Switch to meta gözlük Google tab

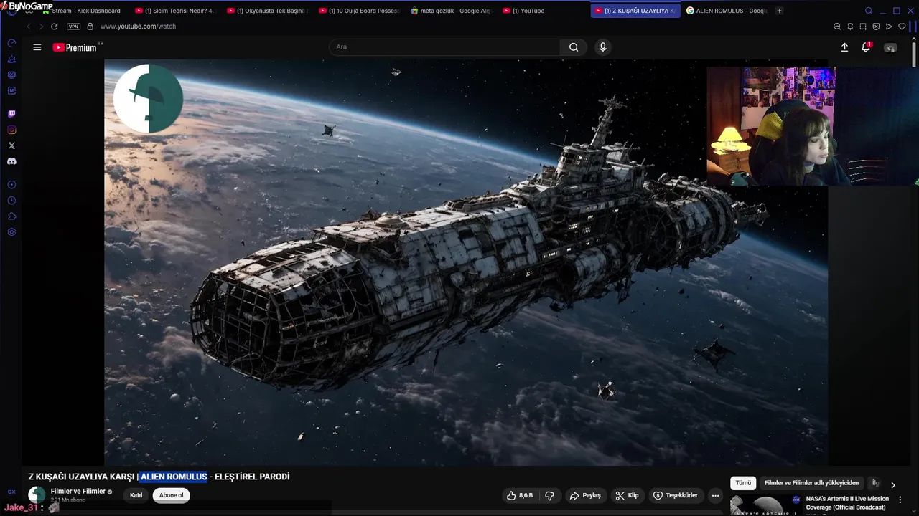450,11
